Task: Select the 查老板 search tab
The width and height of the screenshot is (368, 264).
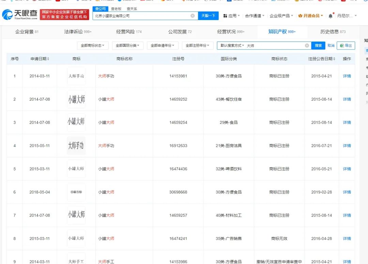Action: click(x=116, y=9)
